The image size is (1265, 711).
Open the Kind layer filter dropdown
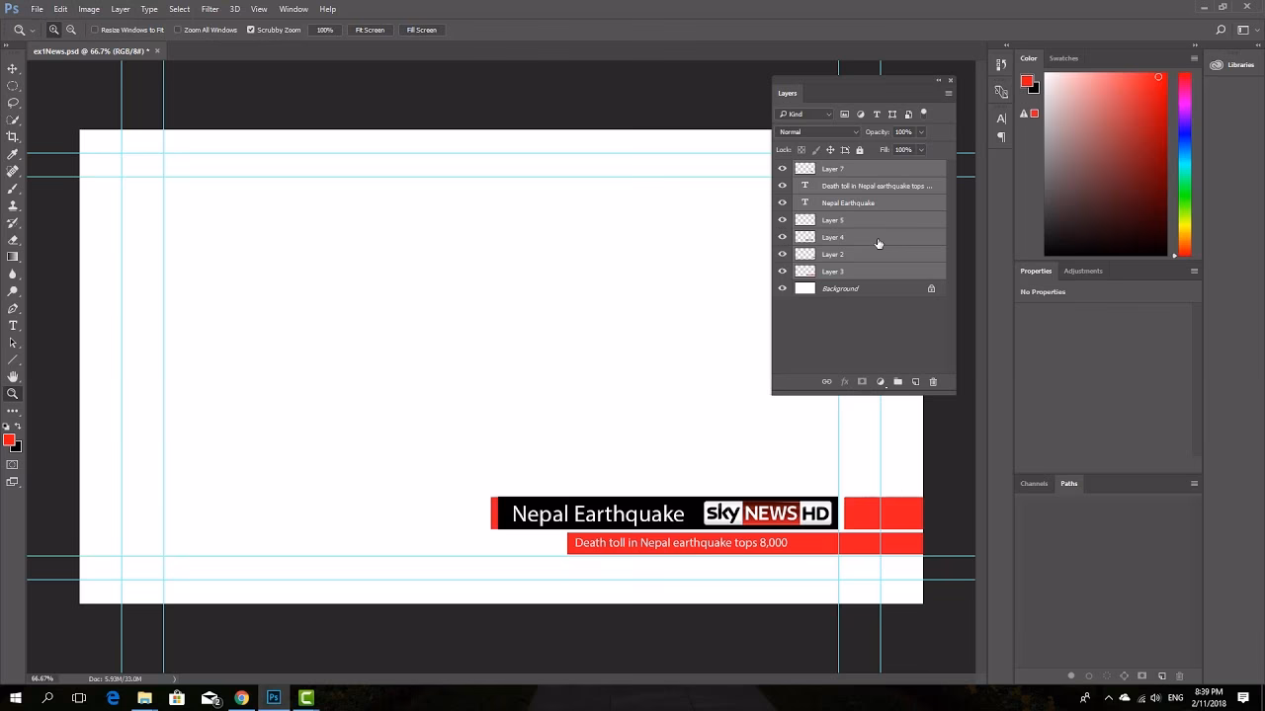point(805,115)
